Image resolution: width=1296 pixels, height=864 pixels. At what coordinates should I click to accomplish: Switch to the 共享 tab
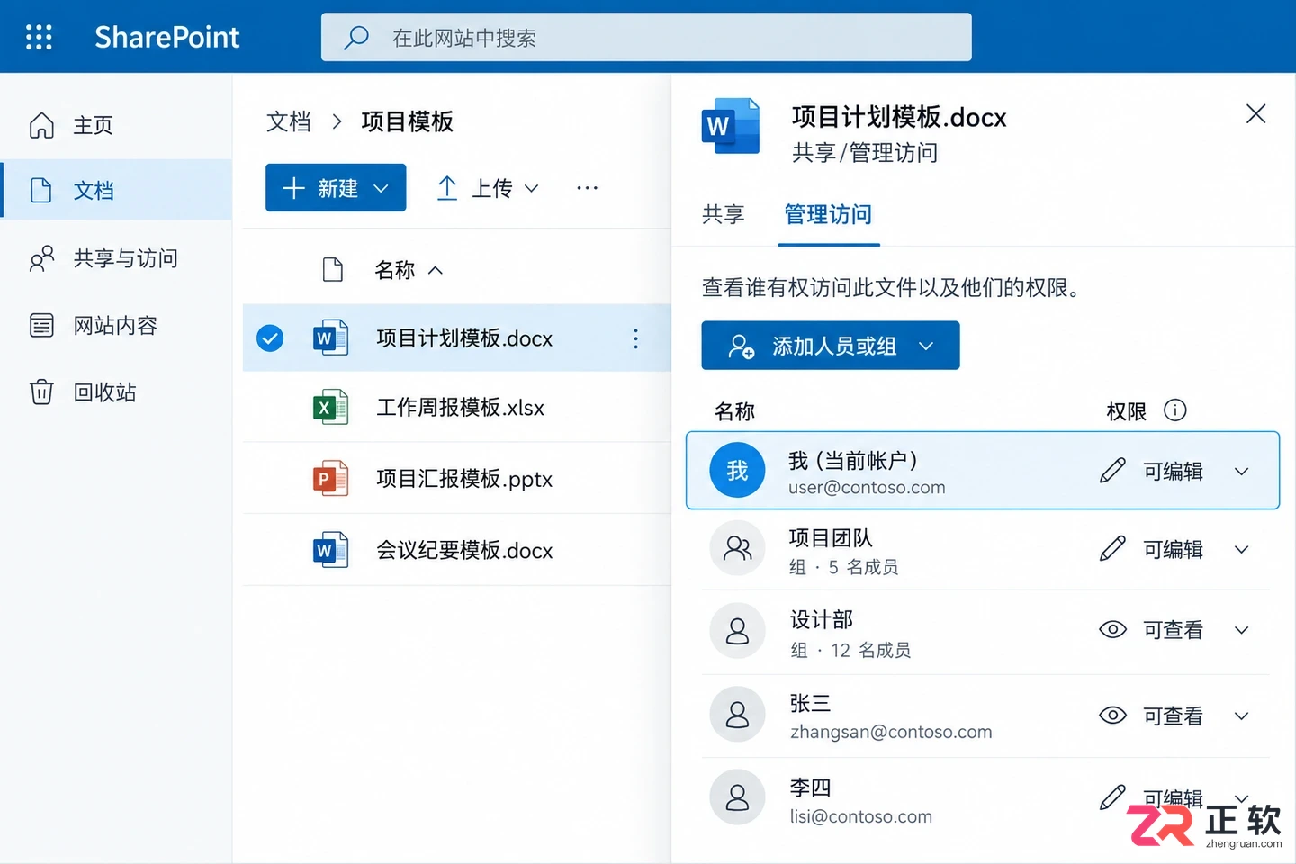tap(724, 214)
